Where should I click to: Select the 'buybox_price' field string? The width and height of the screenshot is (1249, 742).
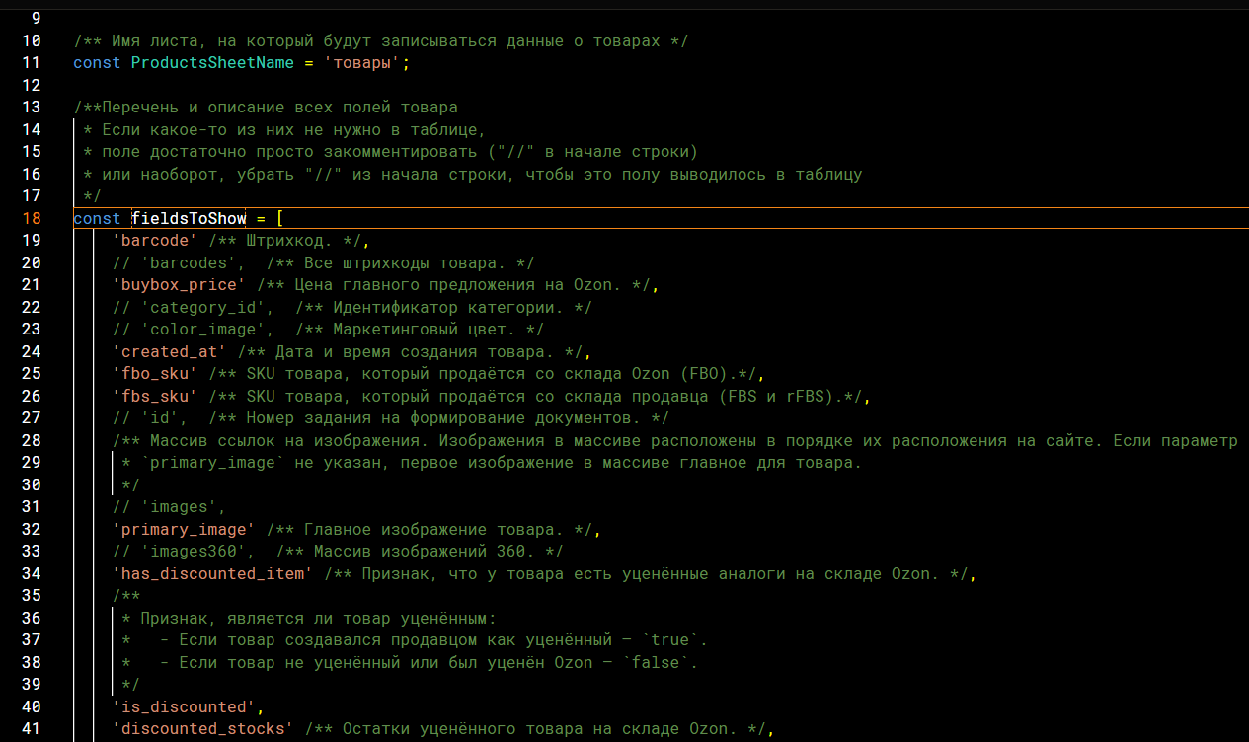point(179,285)
